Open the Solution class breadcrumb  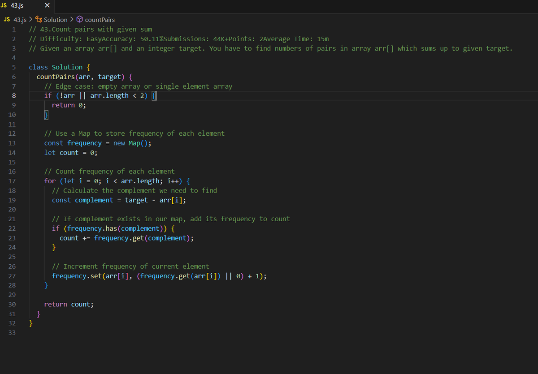(x=56, y=20)
